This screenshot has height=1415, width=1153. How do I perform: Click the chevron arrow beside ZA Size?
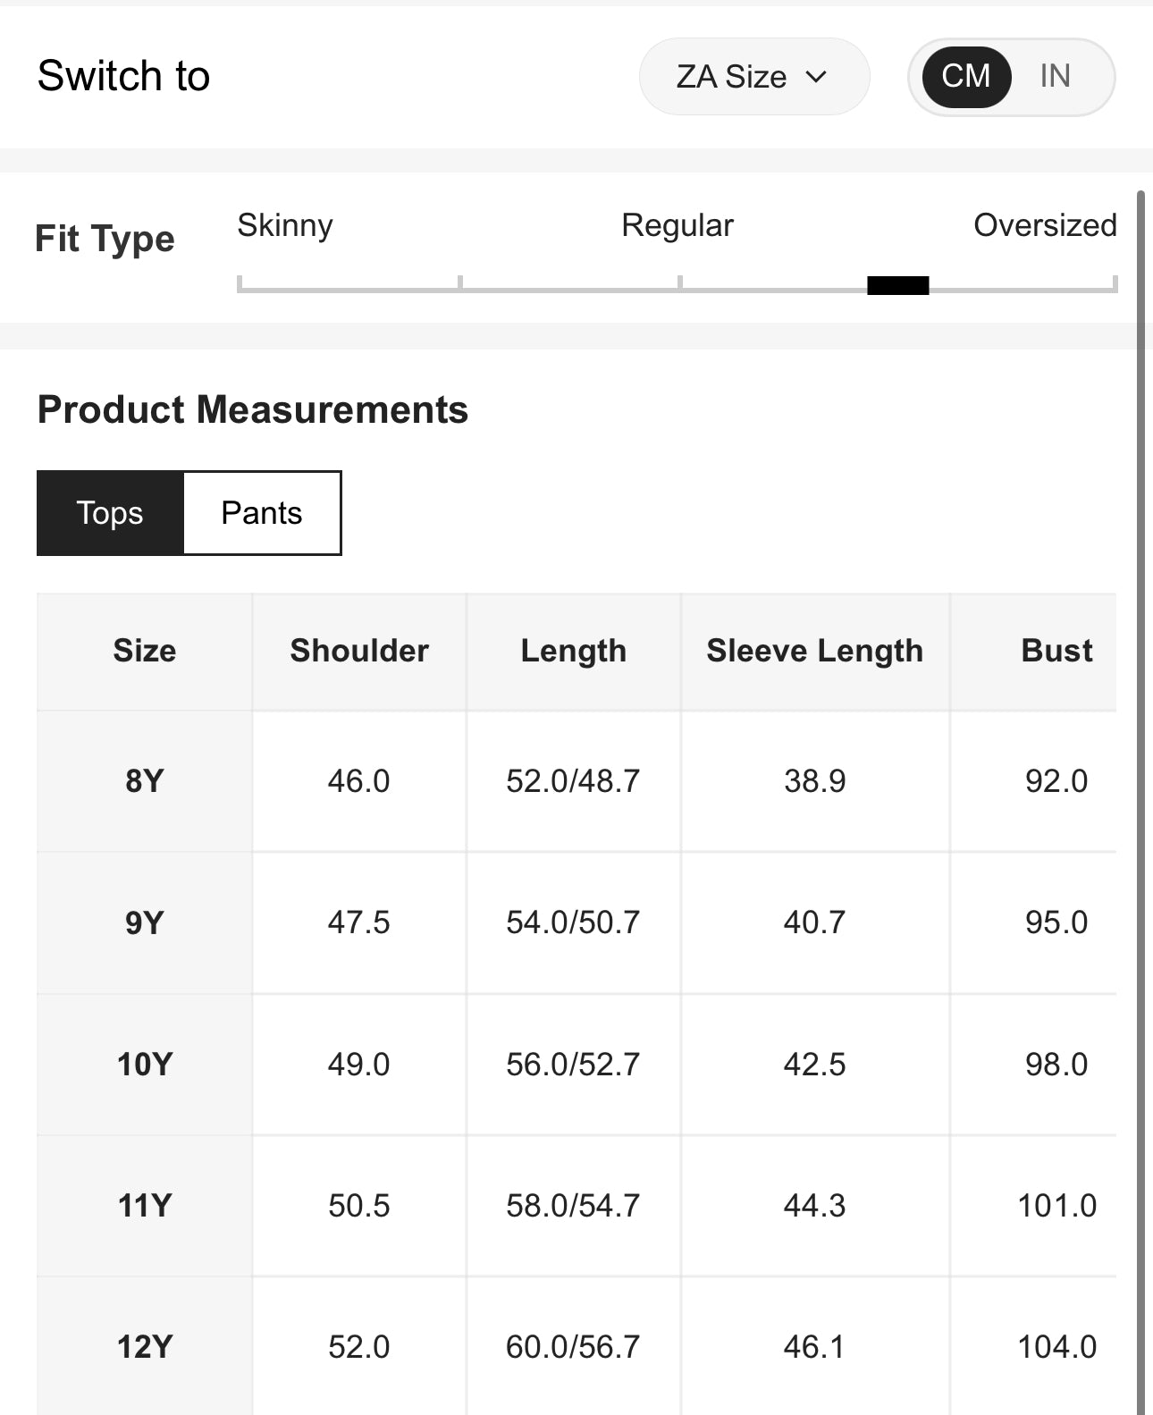(x=816, y=77)
